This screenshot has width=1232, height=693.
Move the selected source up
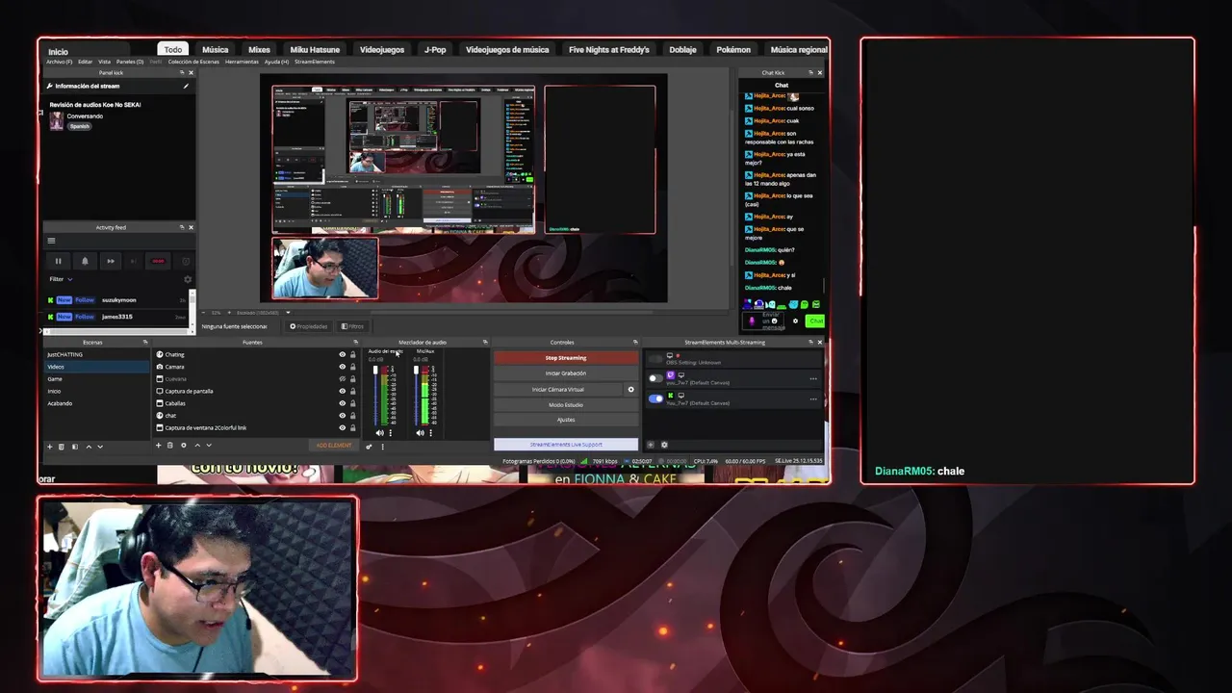pyautogui.click(x=197, y=445)
